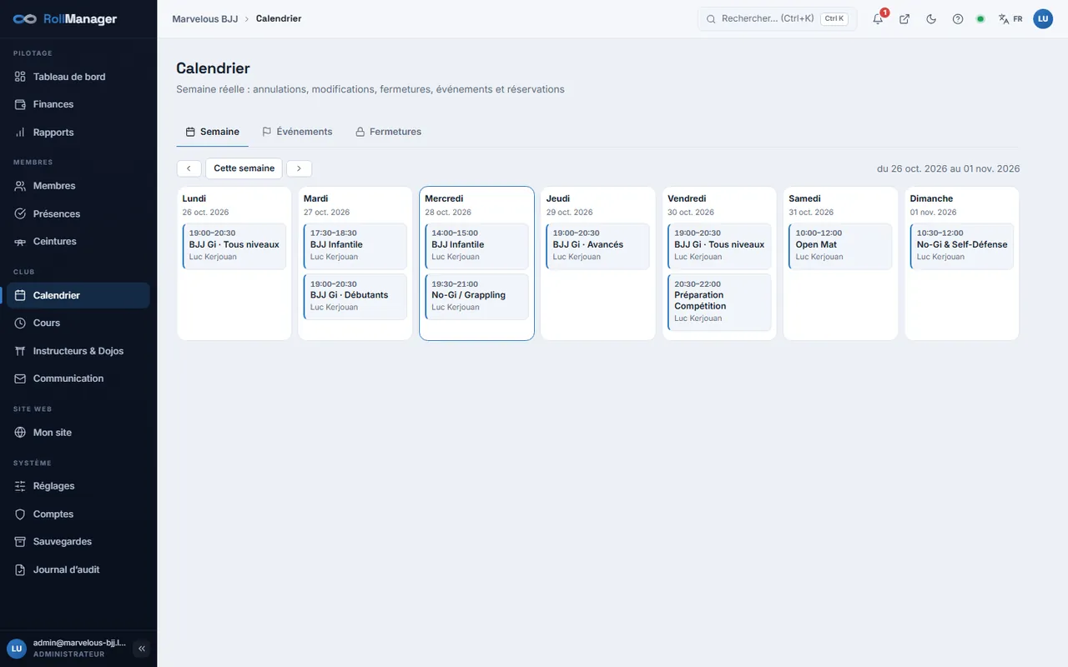Screen dimensions: 1068x667
Task: Open the BJJ Gi · Avancés class
Action: point(598,246)
